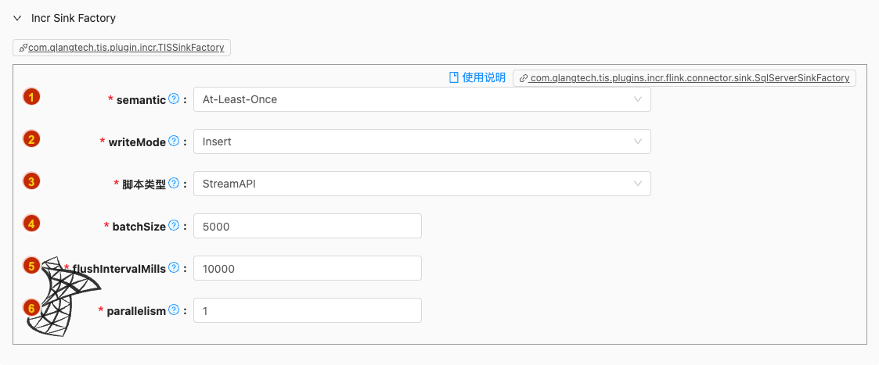Click help icon next to writeMode
Image resolution: width=879 pixels, height=365 pixels.
pyautogui.click(x=174, y=141)
